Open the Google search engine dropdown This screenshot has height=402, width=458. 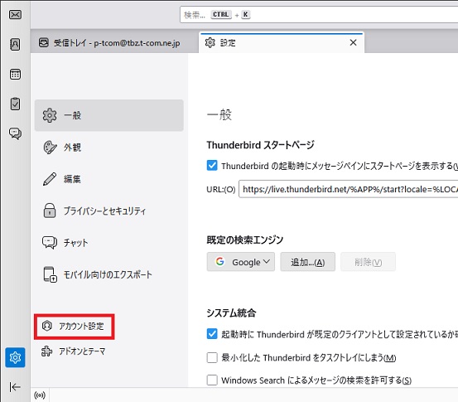pyautogui.click(x=241, y=262)
